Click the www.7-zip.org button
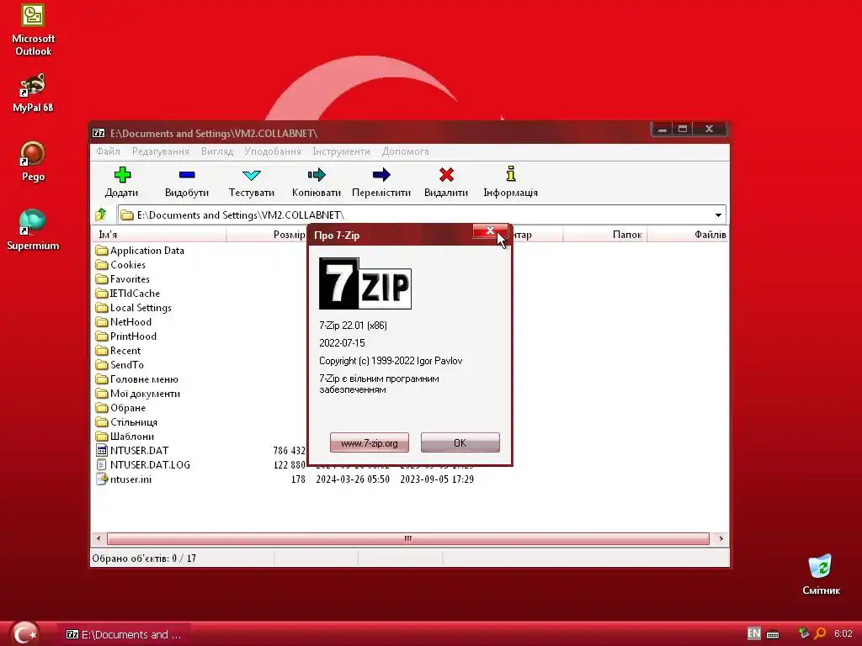862x646 pixels. click(x=370, y=442)
